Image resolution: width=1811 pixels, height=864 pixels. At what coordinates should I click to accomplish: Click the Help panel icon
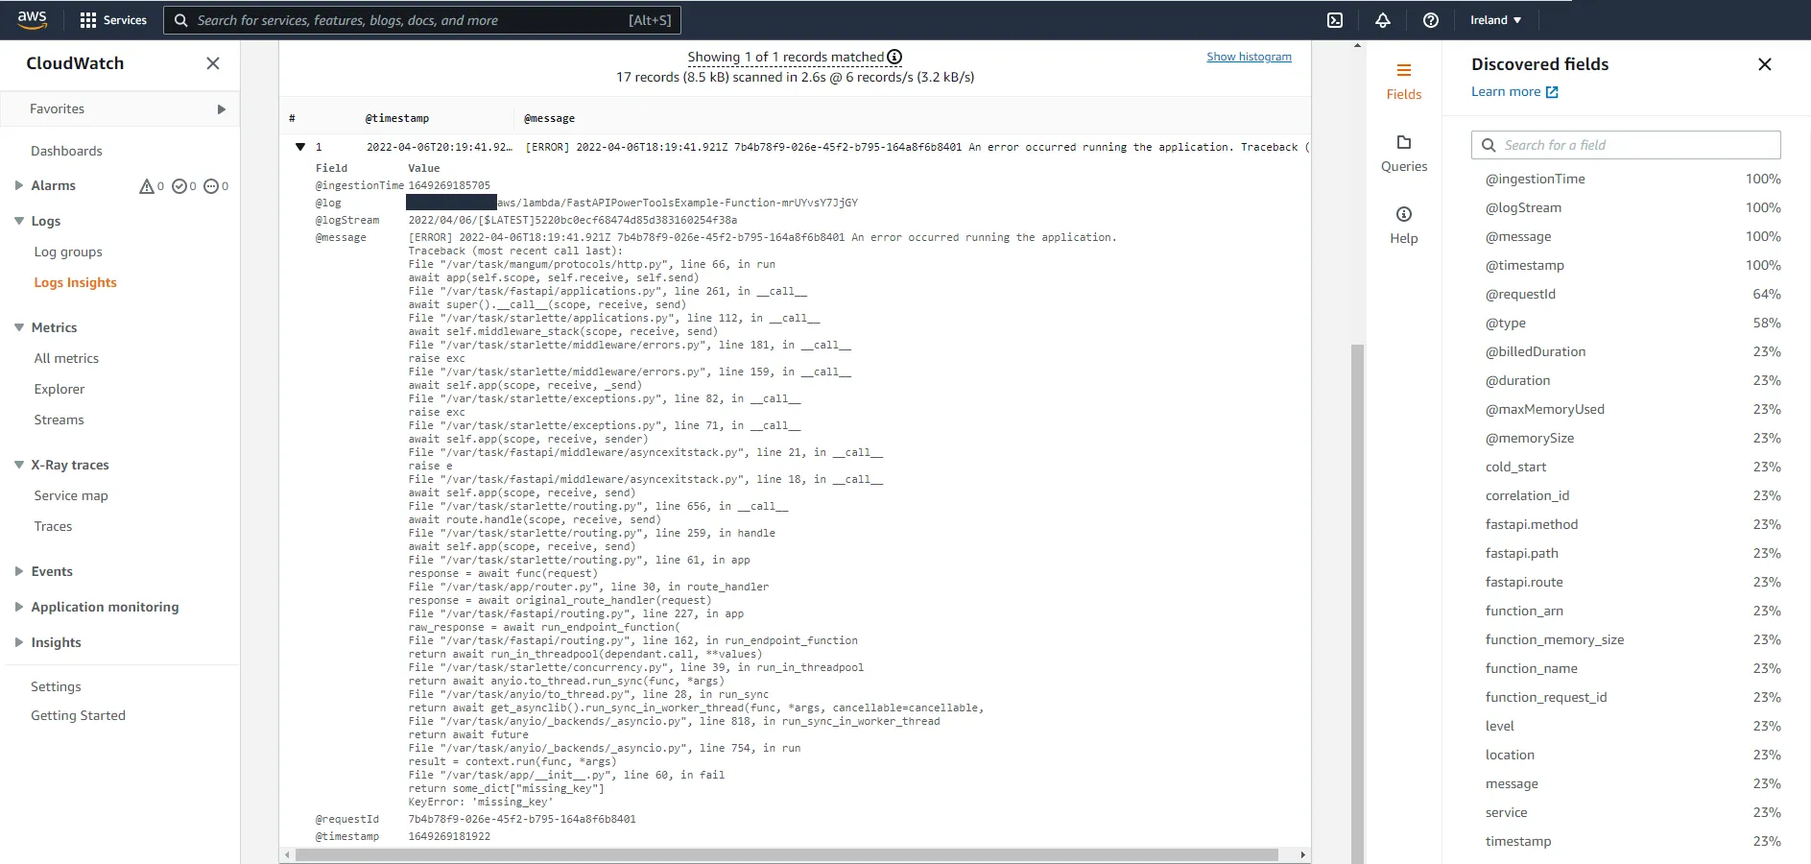pos(1404,224)
